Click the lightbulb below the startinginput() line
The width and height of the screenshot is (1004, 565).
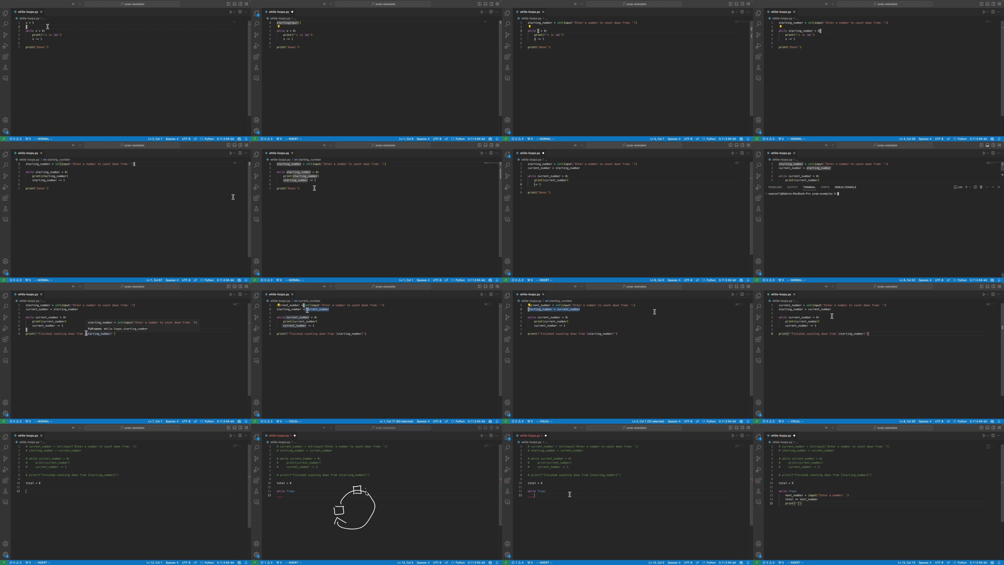point(279,26)
